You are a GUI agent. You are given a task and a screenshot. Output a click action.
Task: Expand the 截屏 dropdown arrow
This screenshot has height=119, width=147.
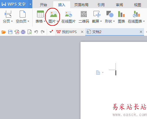tap(101, 21)
